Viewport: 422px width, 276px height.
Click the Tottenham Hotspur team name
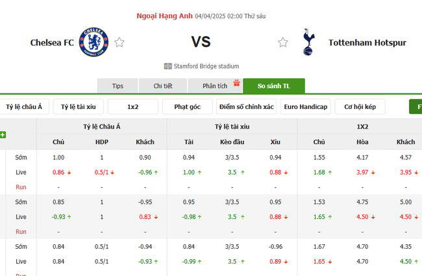click(367, 43)
